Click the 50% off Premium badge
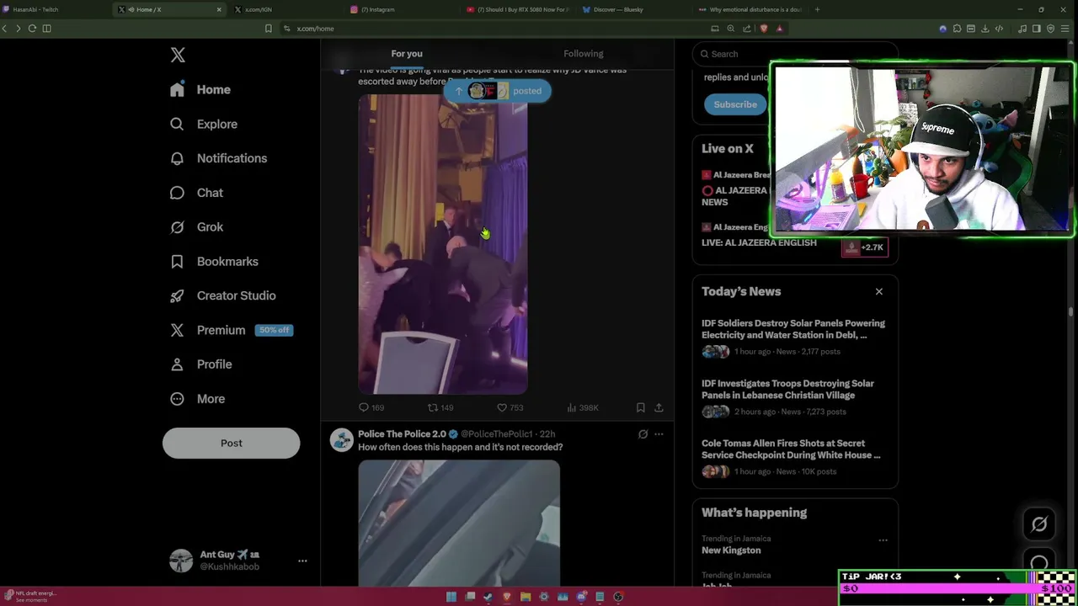 tap(274, 330)
